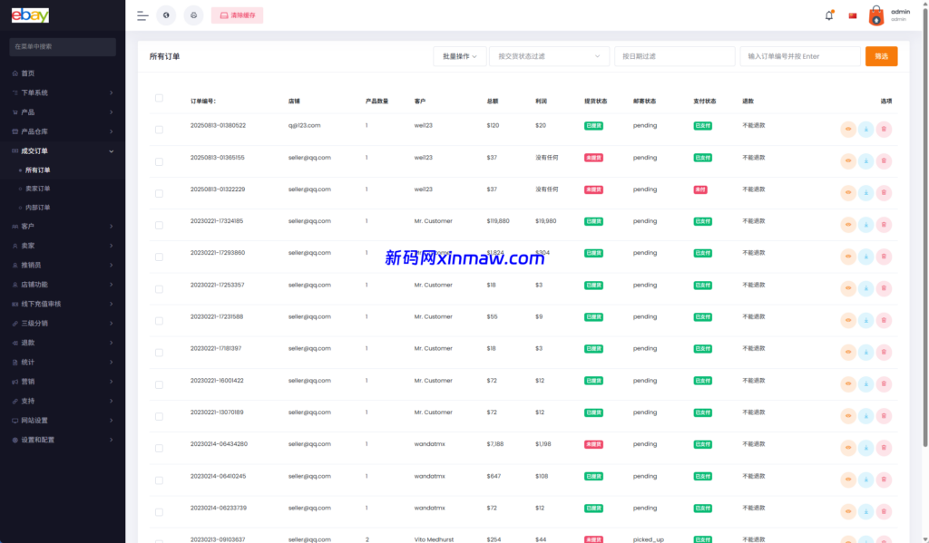Open the sidebar menu toggle hamburger icon
The width and height of the screenshot is (929, 543).
click(142, 15)
